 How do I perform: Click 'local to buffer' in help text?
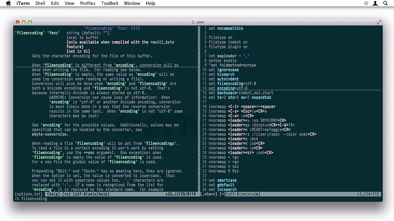click(82, 38)
